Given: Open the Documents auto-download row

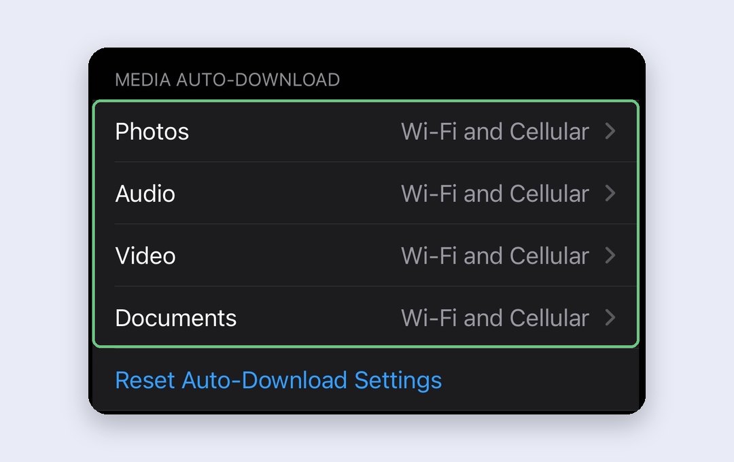Looking at the screenshot, I should pos(366,317).
